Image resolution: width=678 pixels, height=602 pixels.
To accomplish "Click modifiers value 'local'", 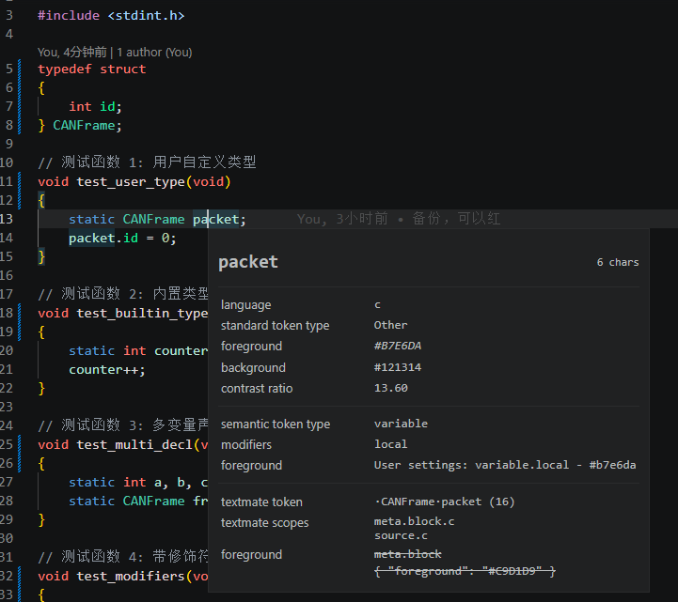I will point(391,444).
